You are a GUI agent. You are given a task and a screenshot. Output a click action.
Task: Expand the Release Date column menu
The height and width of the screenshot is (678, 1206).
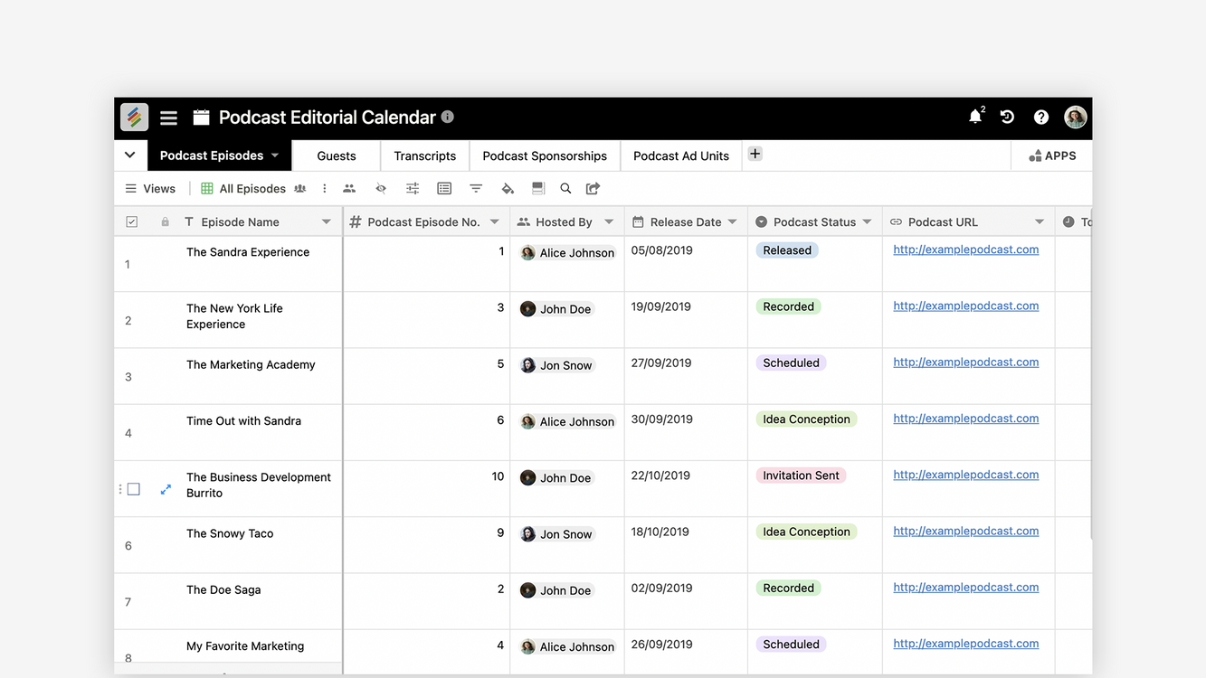point(732,222)
